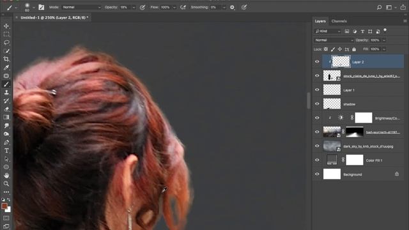
Task: Click the Share icon
Action: click(403, 7)
